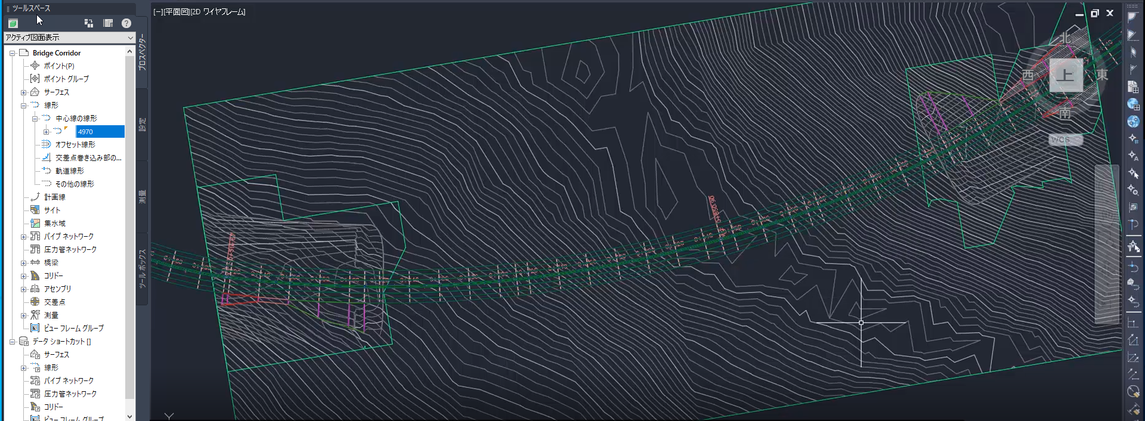
Task: Open the WCS dropdown below ViewCube
Action: click(x=1066, y=140)
